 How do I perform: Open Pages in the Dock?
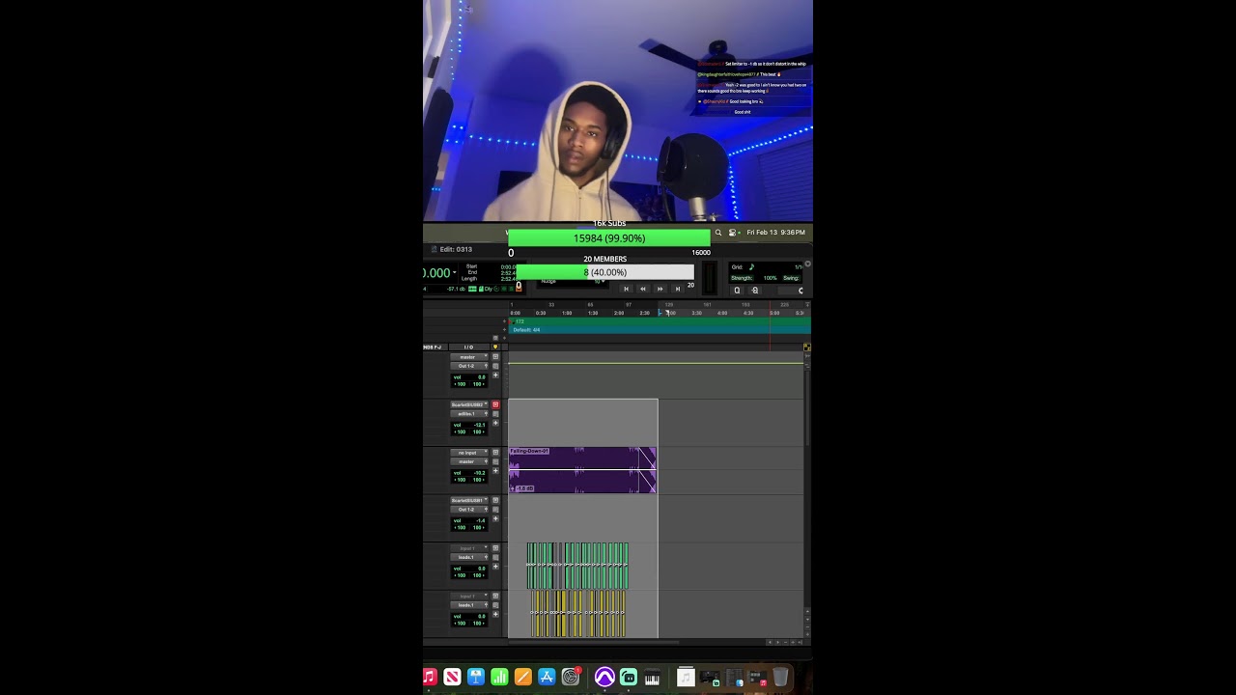(x=523, y=678)
